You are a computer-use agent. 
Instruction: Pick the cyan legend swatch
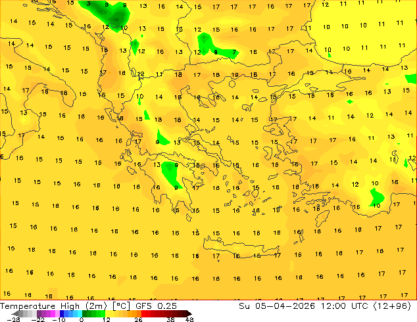pyautogui.click(x=80, y=313)
